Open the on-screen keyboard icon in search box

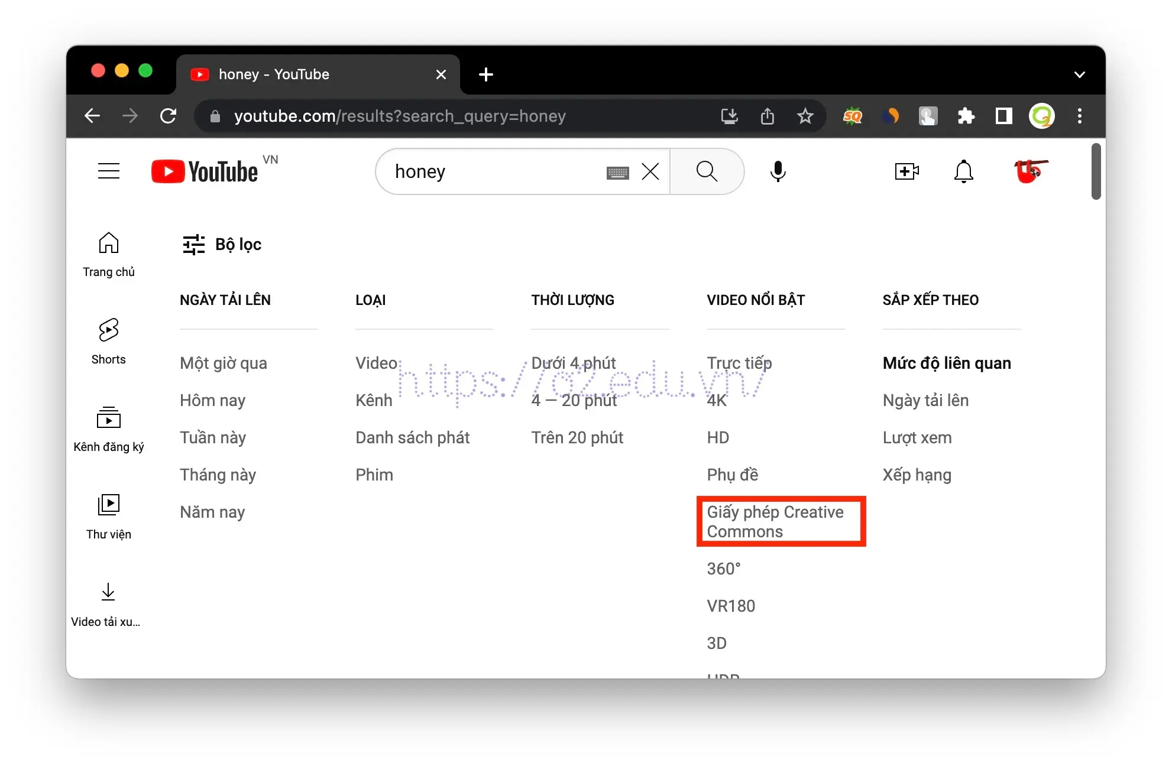[617, 173]
